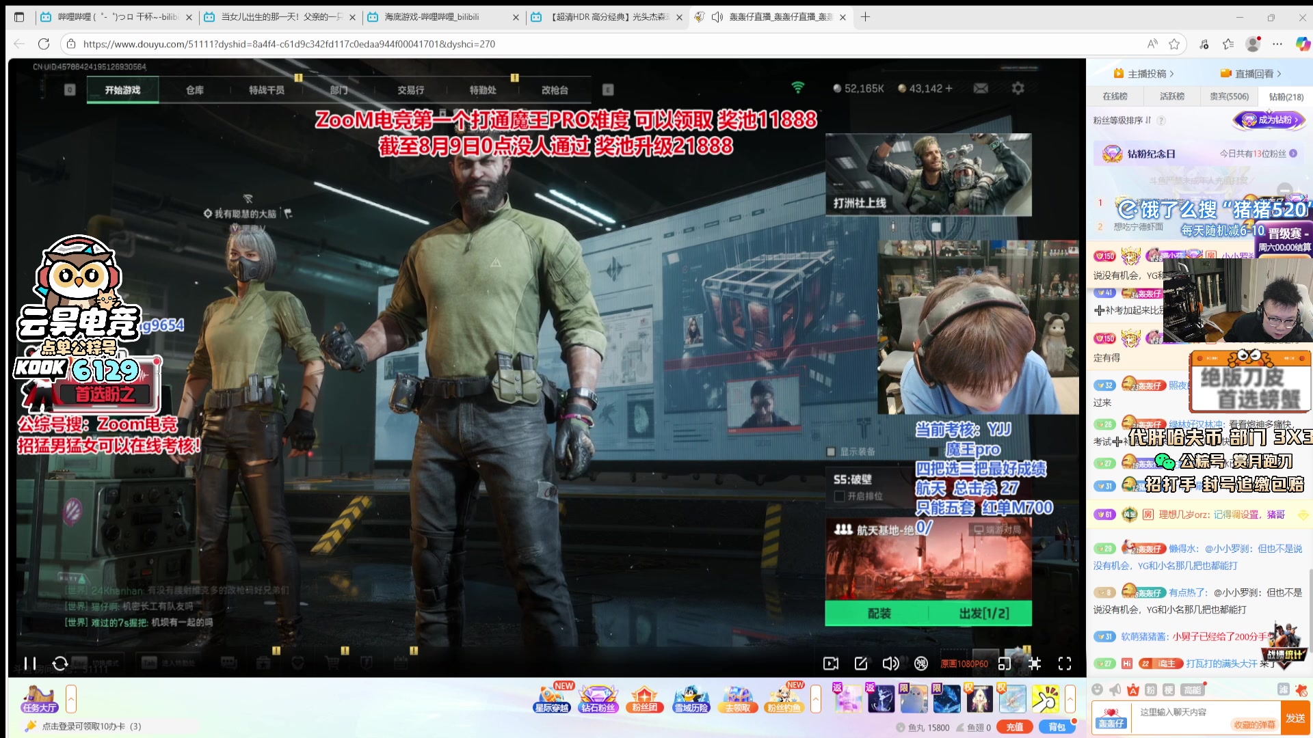Open the 粉丝钓鱼 activity icon
This screenshot has width=1313, height=738.
pyautogui.click(x=784, y=699)
